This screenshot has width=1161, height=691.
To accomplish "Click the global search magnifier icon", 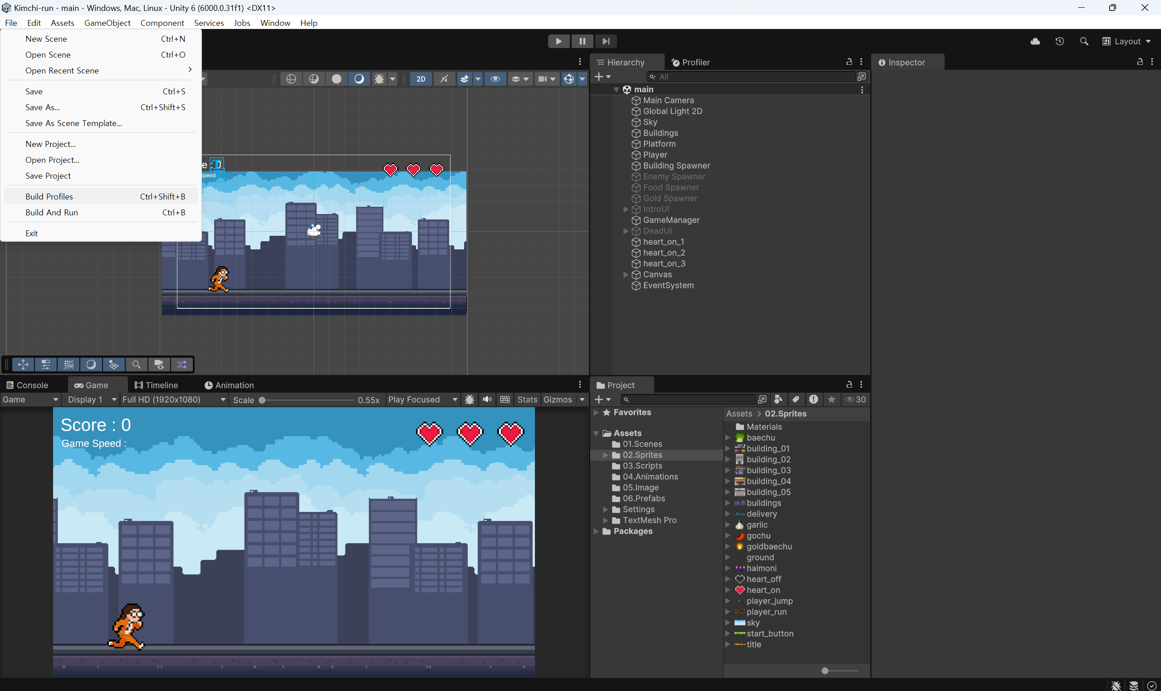I will 1084,41.
